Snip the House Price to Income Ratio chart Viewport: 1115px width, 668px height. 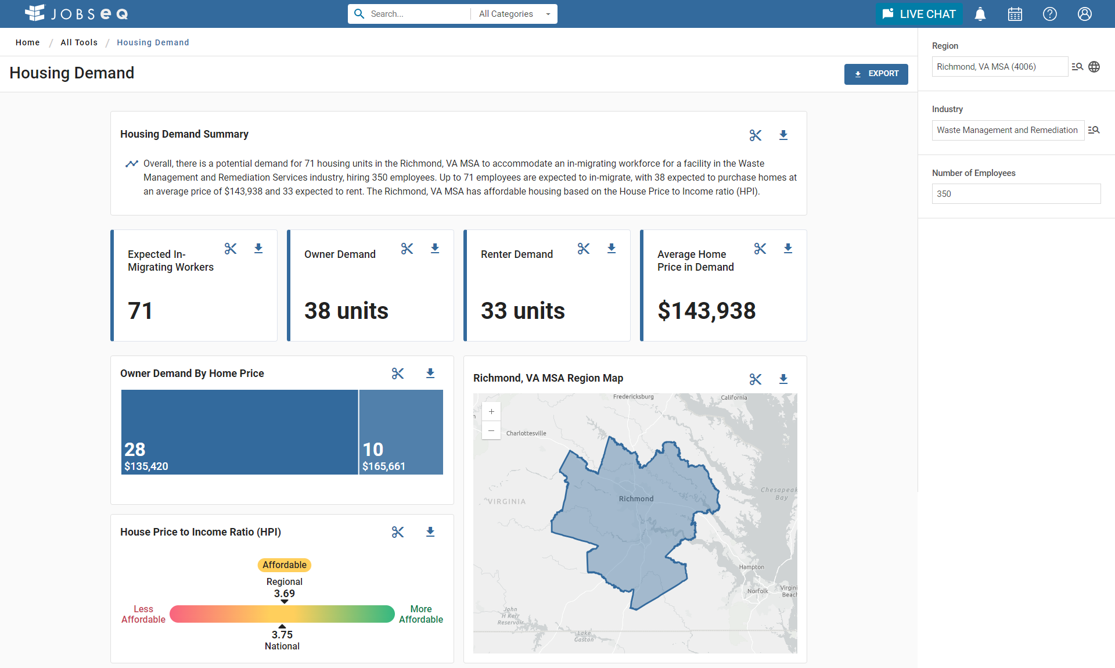pos(398,532)
